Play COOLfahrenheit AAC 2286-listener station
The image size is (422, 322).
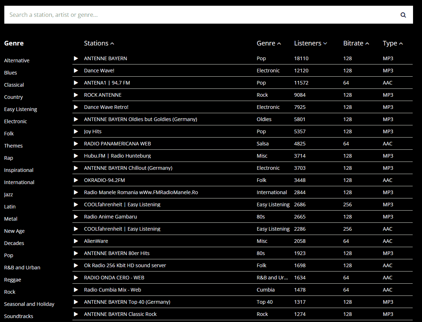tap(76, 229)
